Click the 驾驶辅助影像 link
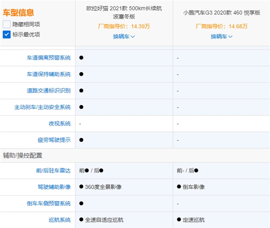Image resolution: width=270 pixels, height=228 pixels. (x=54, y=187)
